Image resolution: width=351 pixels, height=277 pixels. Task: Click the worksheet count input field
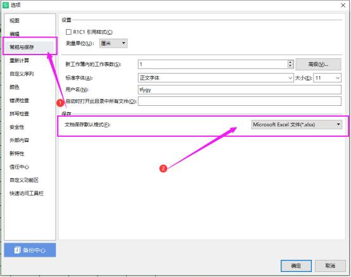click(213, 64)
